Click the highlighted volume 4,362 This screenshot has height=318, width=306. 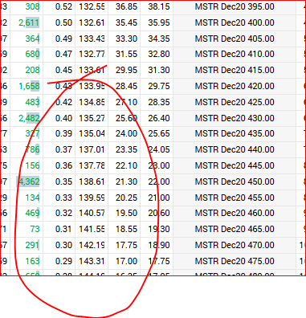click(x=29, y=181)
